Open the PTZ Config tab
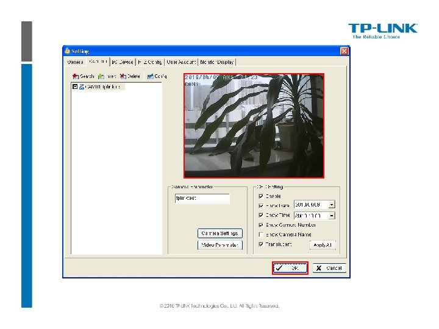439x329 pixels. tap(150, 62)
